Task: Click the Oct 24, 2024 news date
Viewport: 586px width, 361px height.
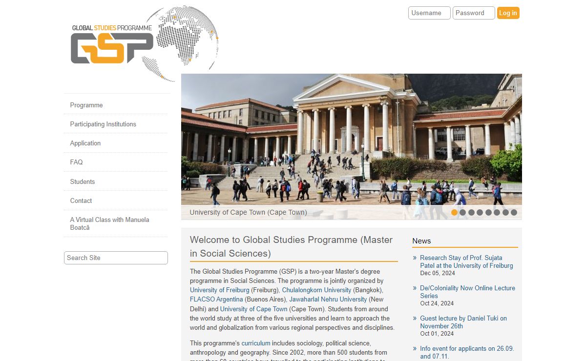Action: 437,303
